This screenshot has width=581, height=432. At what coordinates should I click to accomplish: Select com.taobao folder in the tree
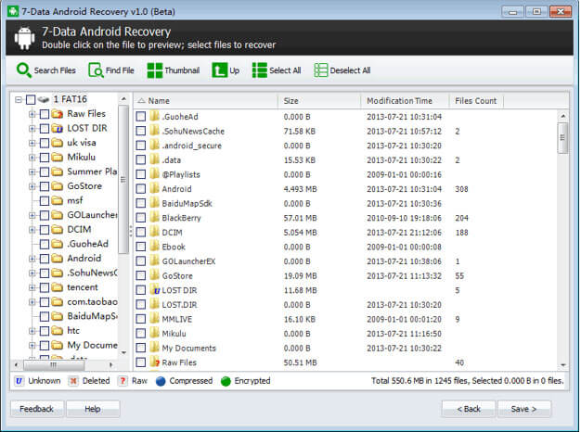tap(92, 301)
